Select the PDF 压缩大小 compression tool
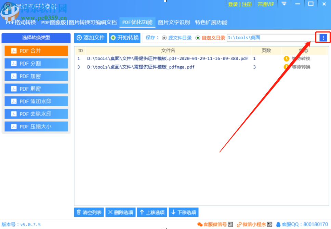The height and width of the screenshot is (229, 331). point(36,126)
